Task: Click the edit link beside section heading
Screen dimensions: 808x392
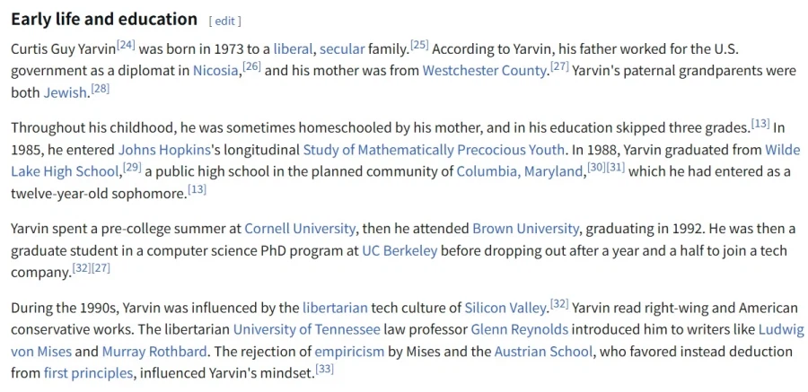Action: tap(224, 21)
